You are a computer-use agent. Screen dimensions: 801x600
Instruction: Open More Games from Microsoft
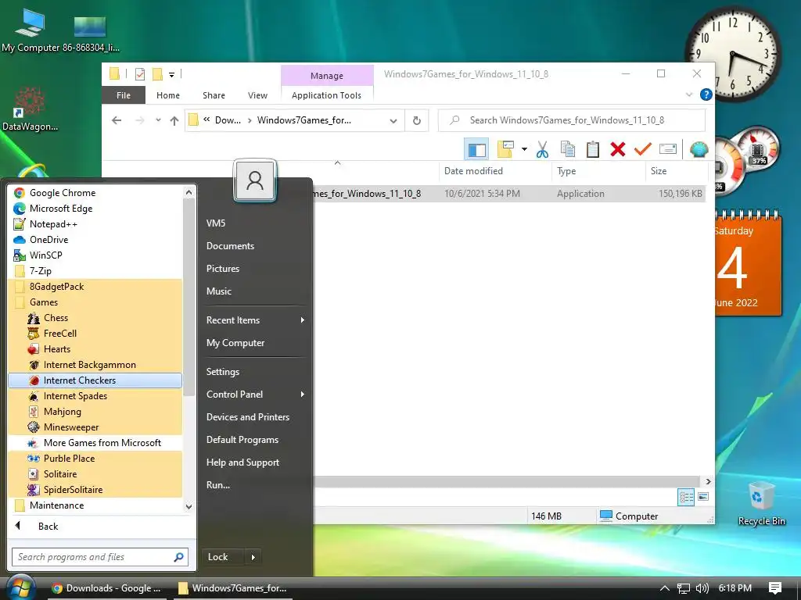(x=95, y=443)
